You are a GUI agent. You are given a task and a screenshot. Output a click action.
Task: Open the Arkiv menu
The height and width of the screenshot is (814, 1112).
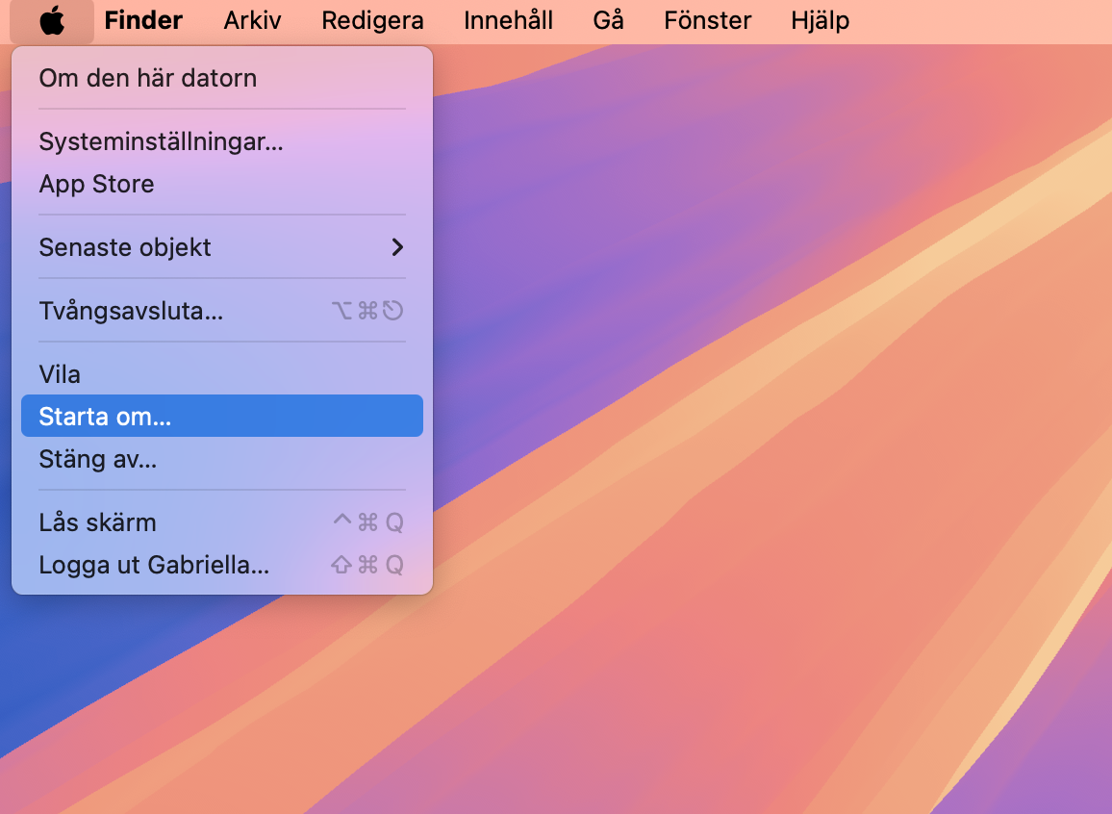(x=252, y=20)
